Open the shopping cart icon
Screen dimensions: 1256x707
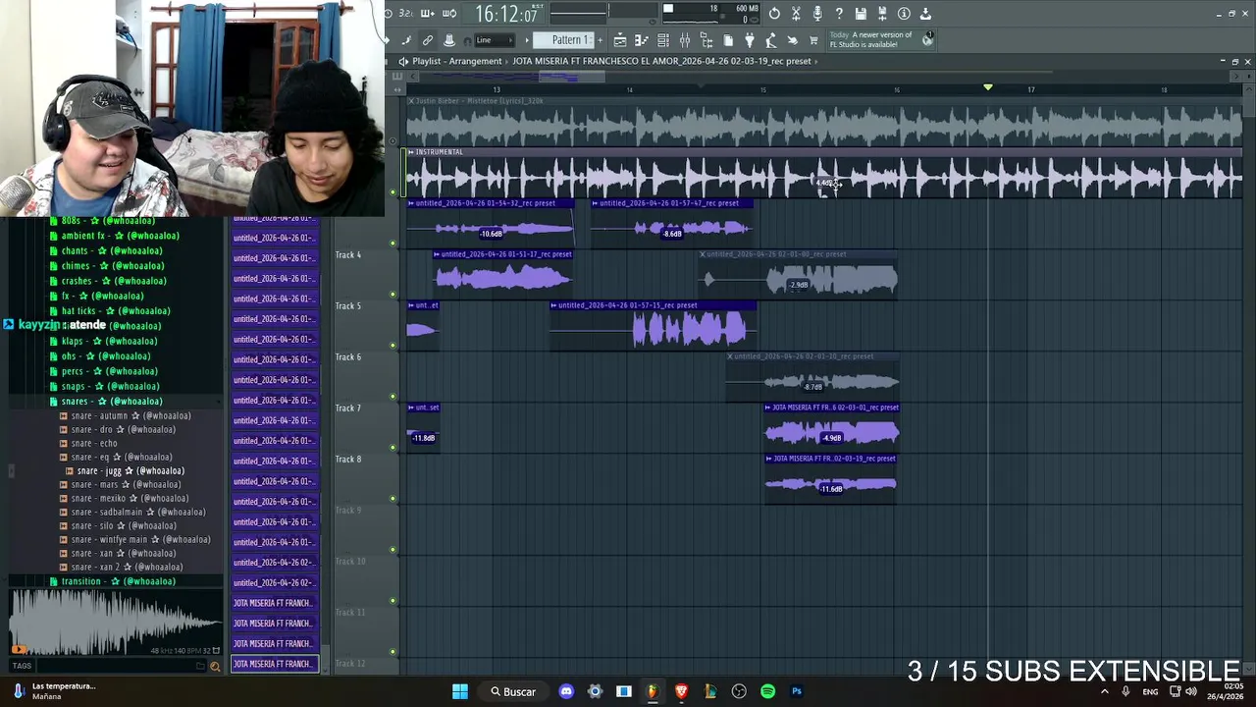pos(813,40)
